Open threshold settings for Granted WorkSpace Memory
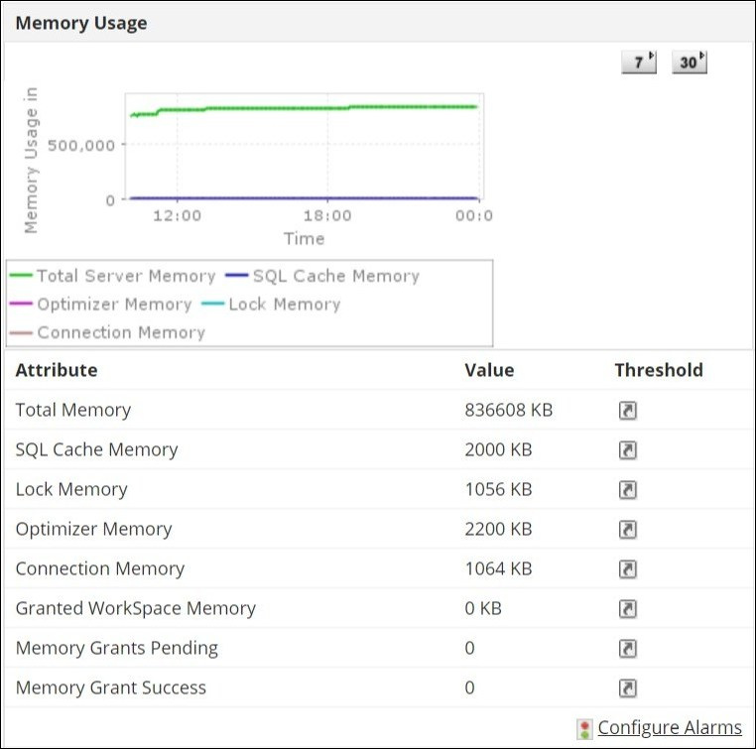This screenshot has width=756, height=749. [x=627, y=609]
